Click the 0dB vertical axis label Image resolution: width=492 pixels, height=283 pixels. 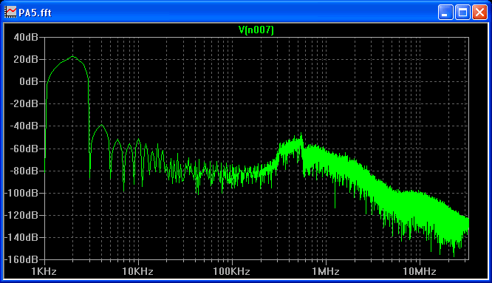pyautogui.click(x=29, y=81)
